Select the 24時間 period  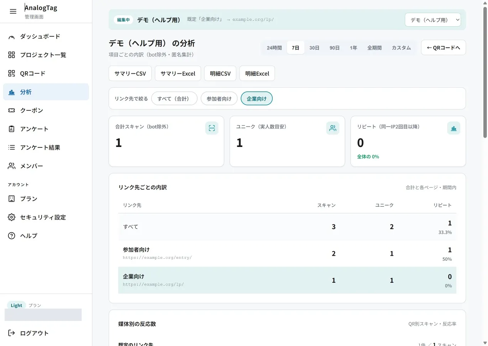(274, 48)
